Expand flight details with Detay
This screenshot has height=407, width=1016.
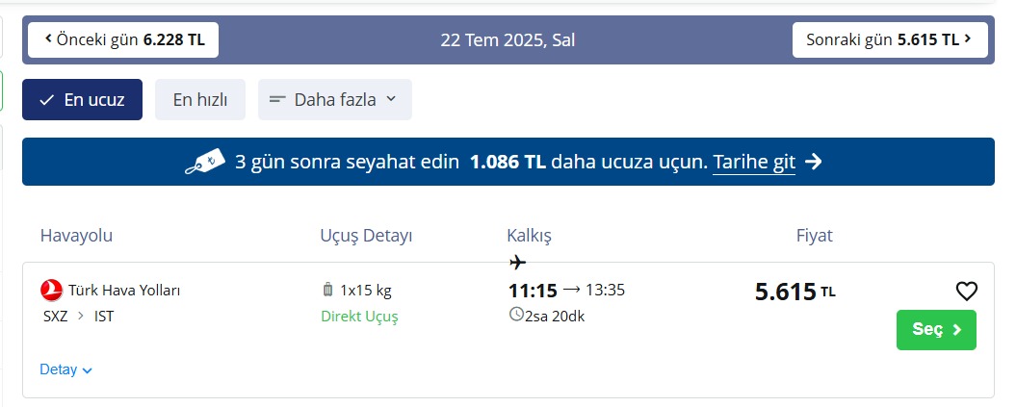[x=66, y=369]
